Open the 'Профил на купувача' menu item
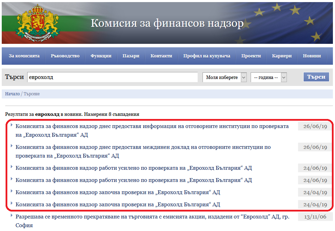This screenshot has height=231, width=335. [207, 56]
